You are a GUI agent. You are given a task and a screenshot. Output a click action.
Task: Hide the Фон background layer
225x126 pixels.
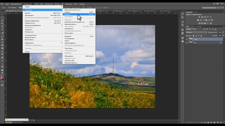coord(187,43)
